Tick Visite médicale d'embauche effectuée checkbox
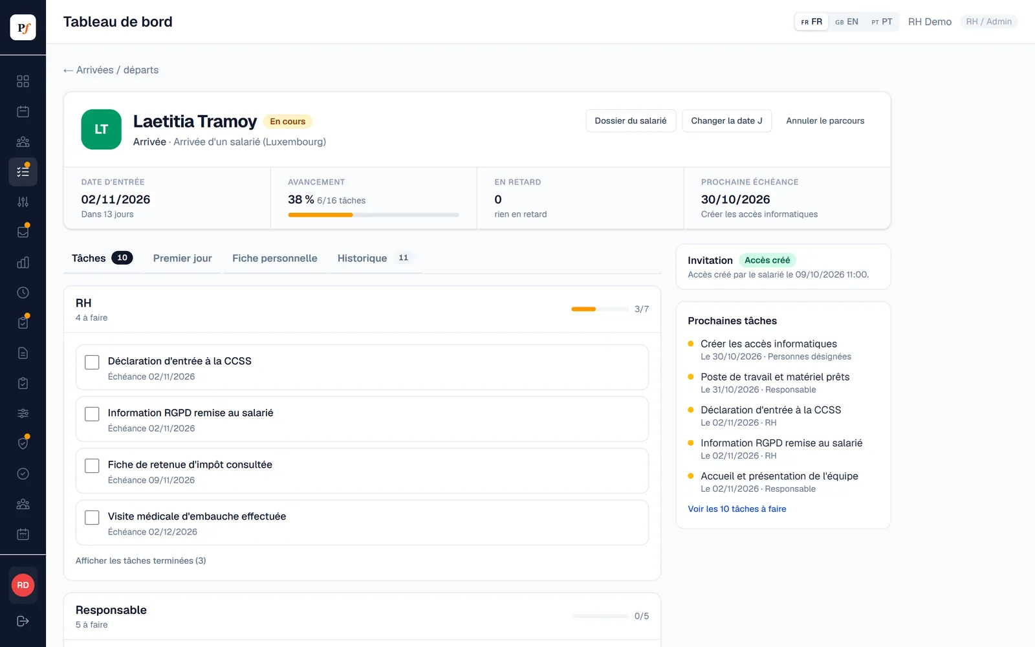Screen dimensions: 1035x647 92,518
